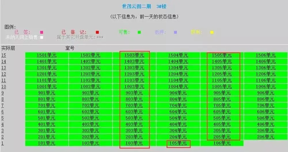Viewport: 288px width, 152px height.
Task: Open unit 1504单元
Action: tap(178, 55)
